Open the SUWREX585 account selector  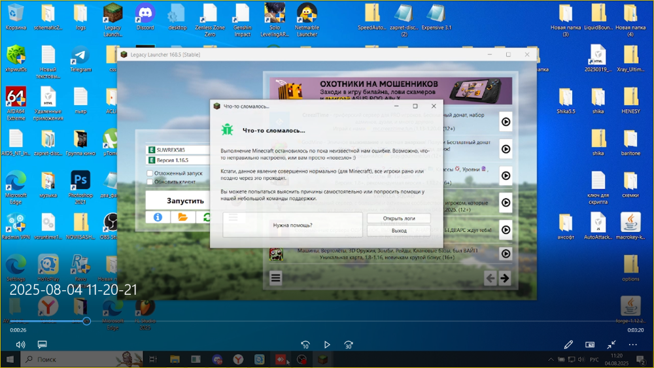[178, 150]
